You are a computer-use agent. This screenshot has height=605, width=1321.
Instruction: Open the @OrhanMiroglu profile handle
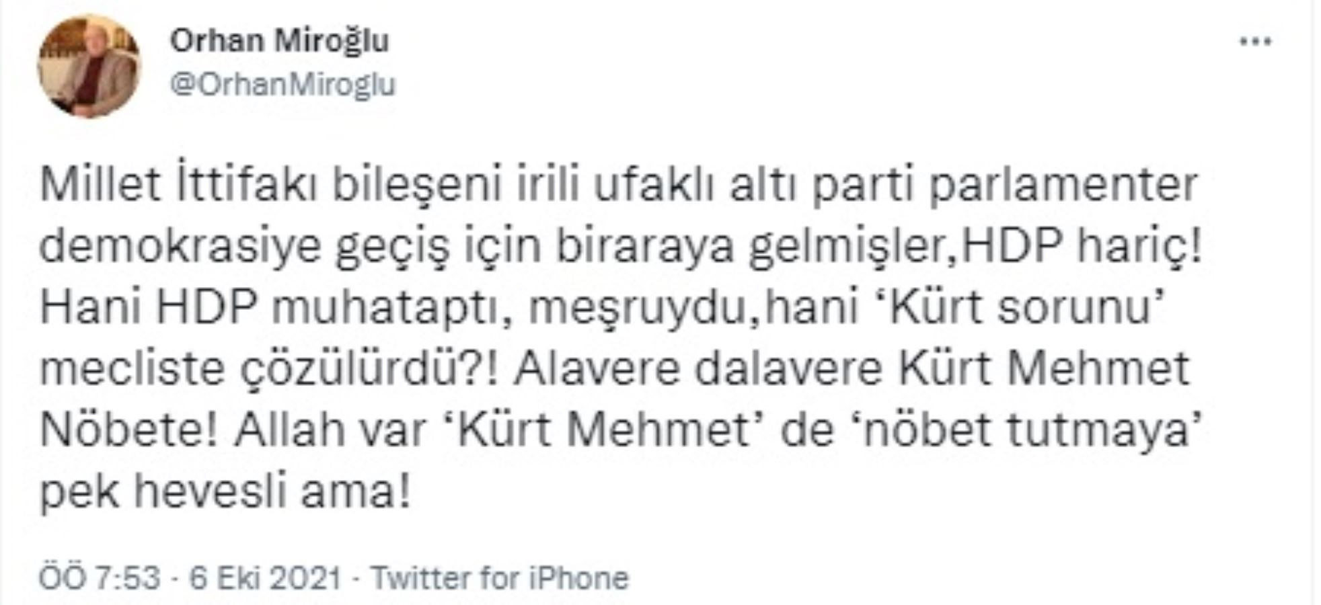click(282, 84)
